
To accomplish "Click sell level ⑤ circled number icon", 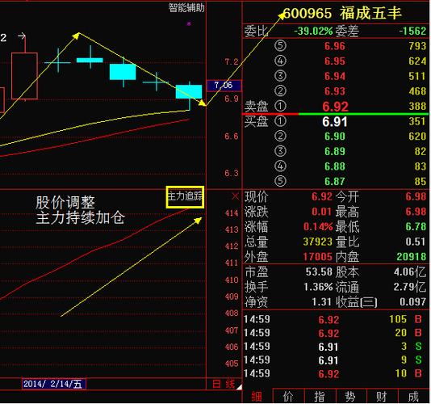I will (x=280, y=46).
